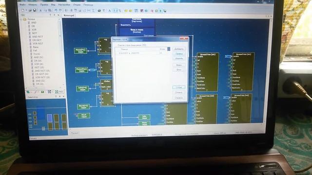Click the download-to-controller icon beside Run
Screen dimensions: 312x175
click(165, 11)
